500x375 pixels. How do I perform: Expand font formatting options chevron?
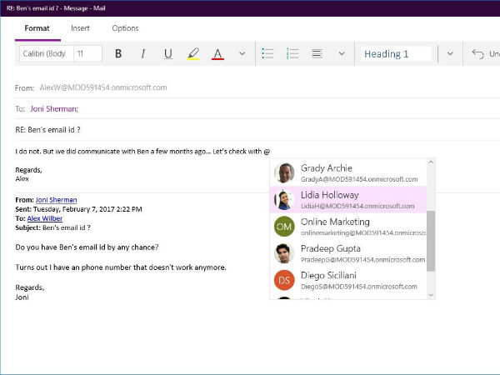(x=242, y=54)
